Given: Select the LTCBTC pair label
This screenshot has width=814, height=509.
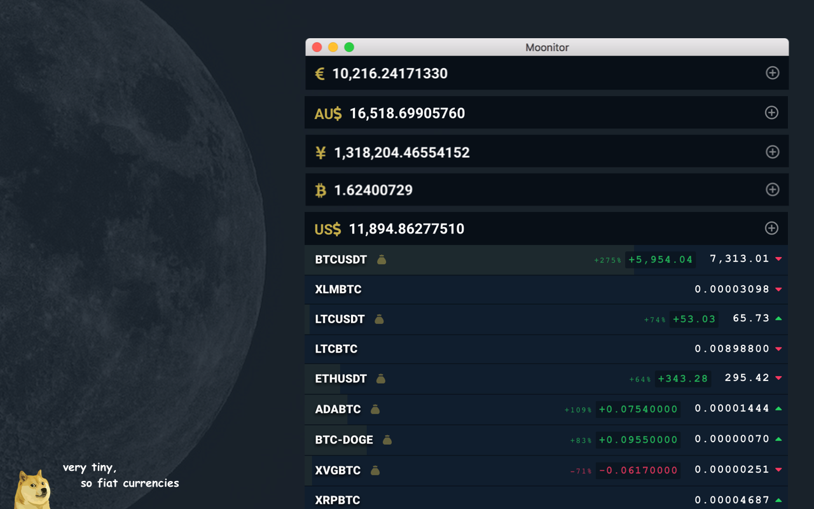Looking at the screenshot, I should pos(336,349).
